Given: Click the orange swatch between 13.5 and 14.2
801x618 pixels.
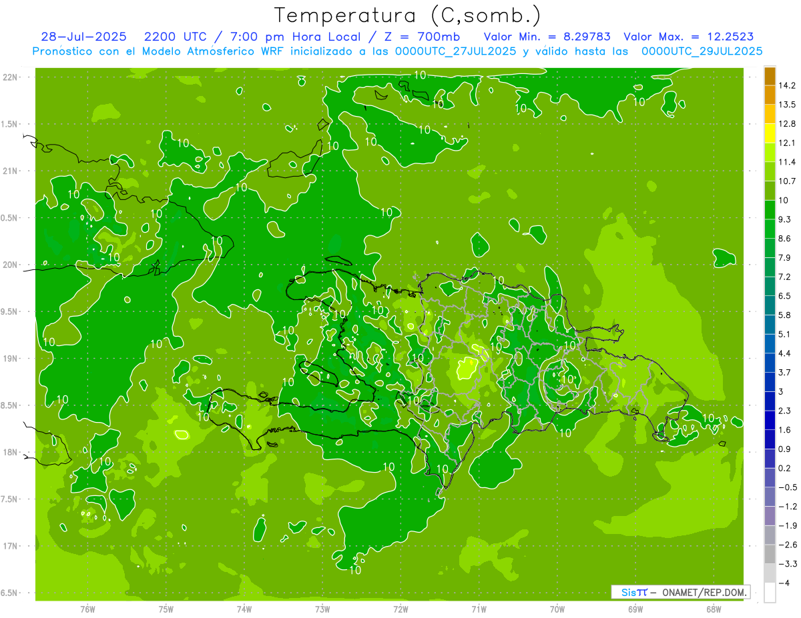Looking at the screenshot, I should pos(770,95).
